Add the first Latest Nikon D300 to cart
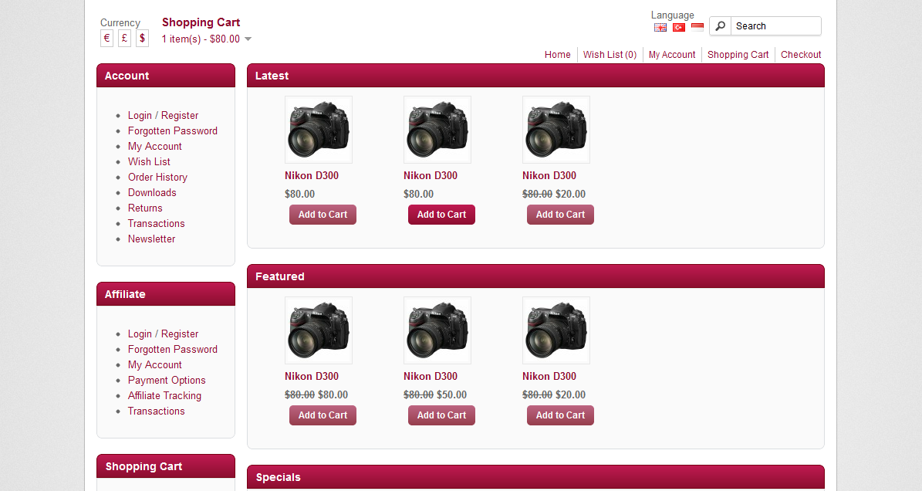 click(x=323, y=215)
